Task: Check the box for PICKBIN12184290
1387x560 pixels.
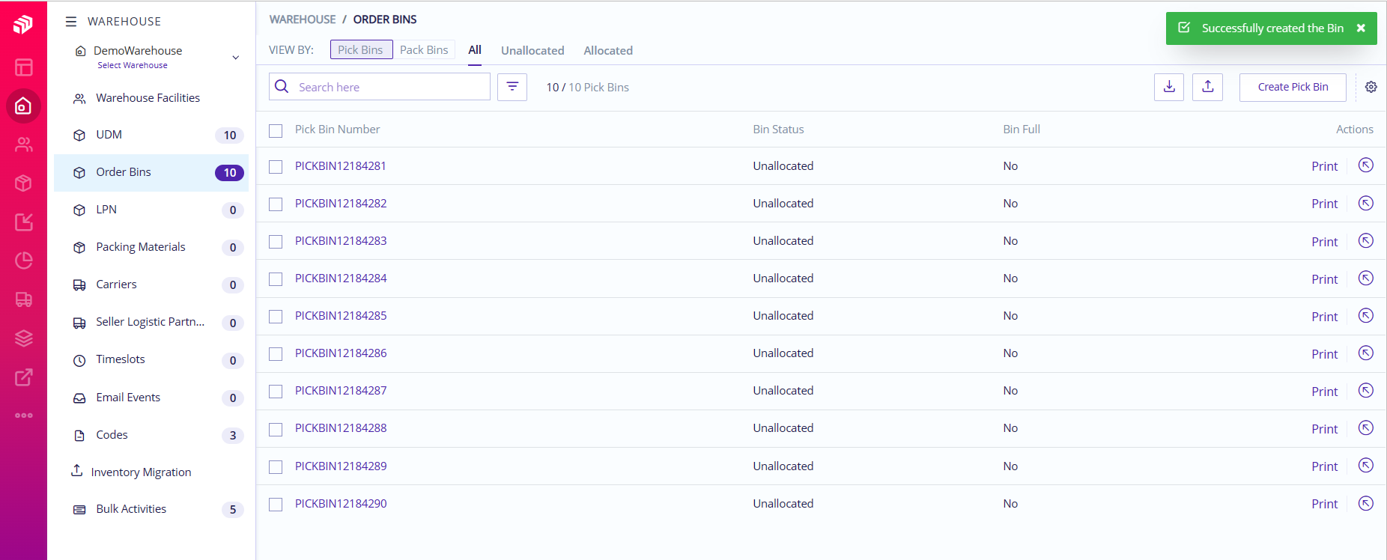Action: point(276,505)
